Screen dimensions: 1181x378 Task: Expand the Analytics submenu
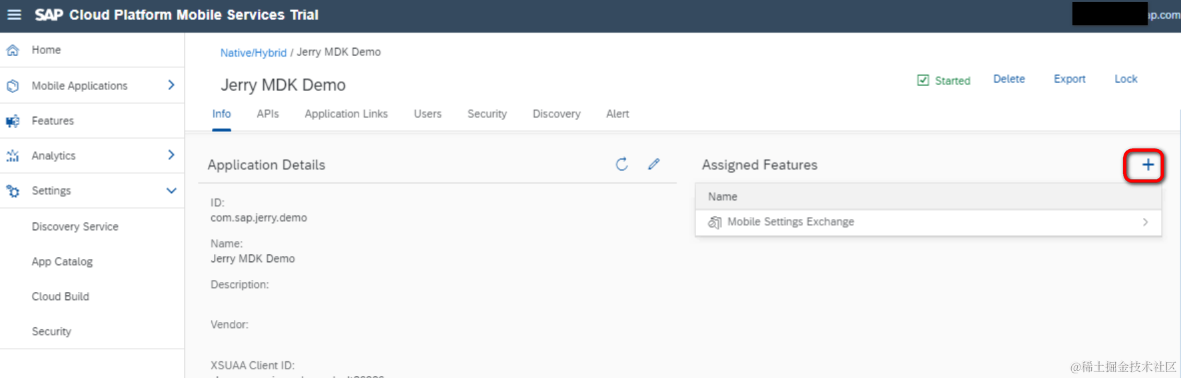171,155
